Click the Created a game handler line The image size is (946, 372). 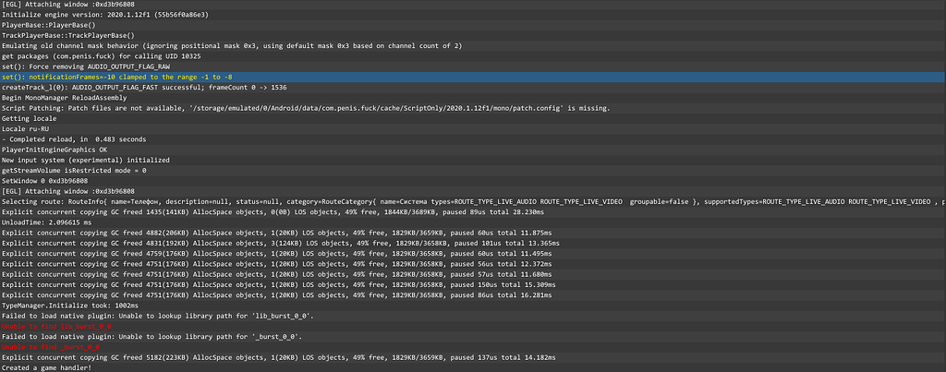pos(48,367)
